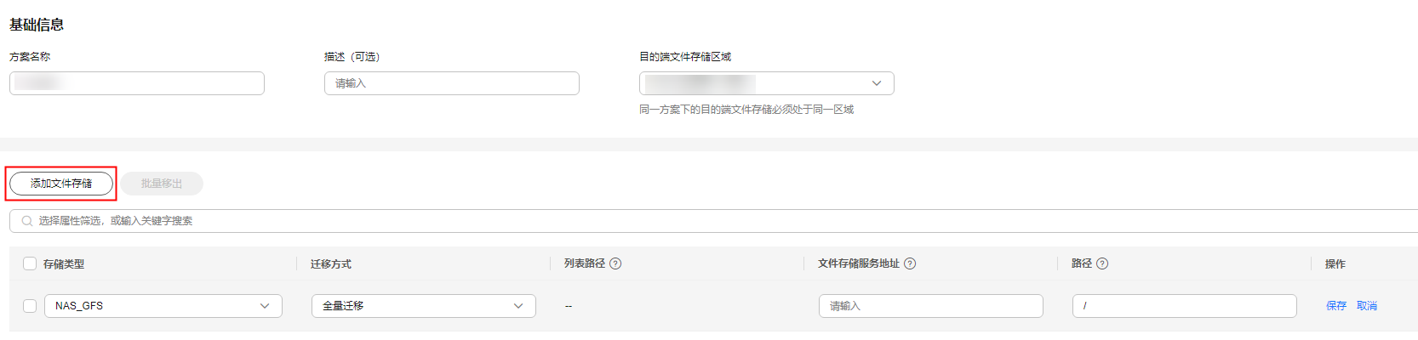Open help icon next to 列表路径
Viewport: 1418px width, 340px height.
[615, 263]
